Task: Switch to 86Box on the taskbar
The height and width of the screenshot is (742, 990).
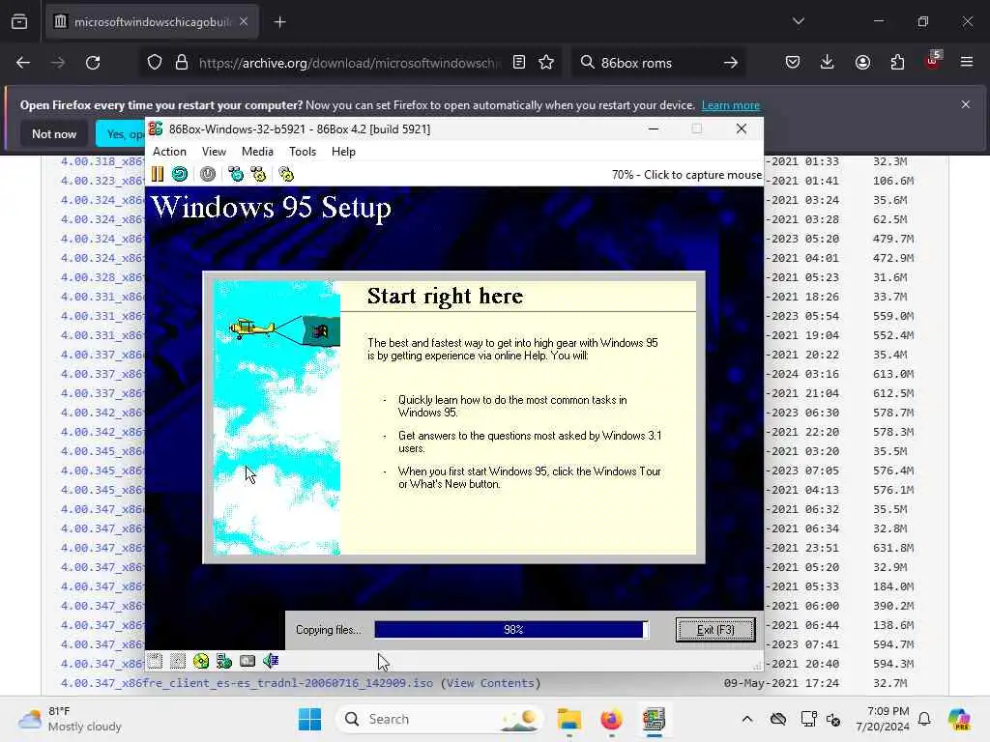Action: [x=655, y=719]
